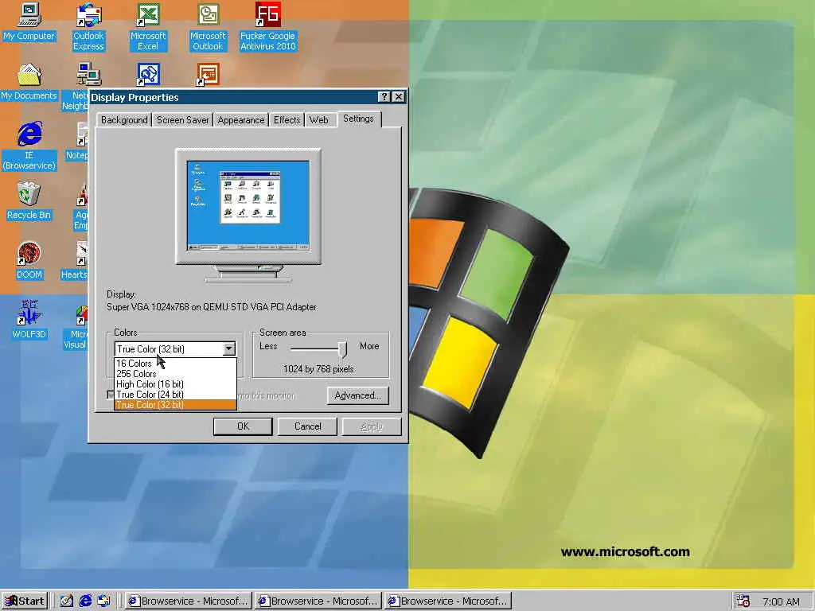Screen dimensions: 815x611
Task: Switch to second Browservice taskbar window
Action: coord(318,601)
